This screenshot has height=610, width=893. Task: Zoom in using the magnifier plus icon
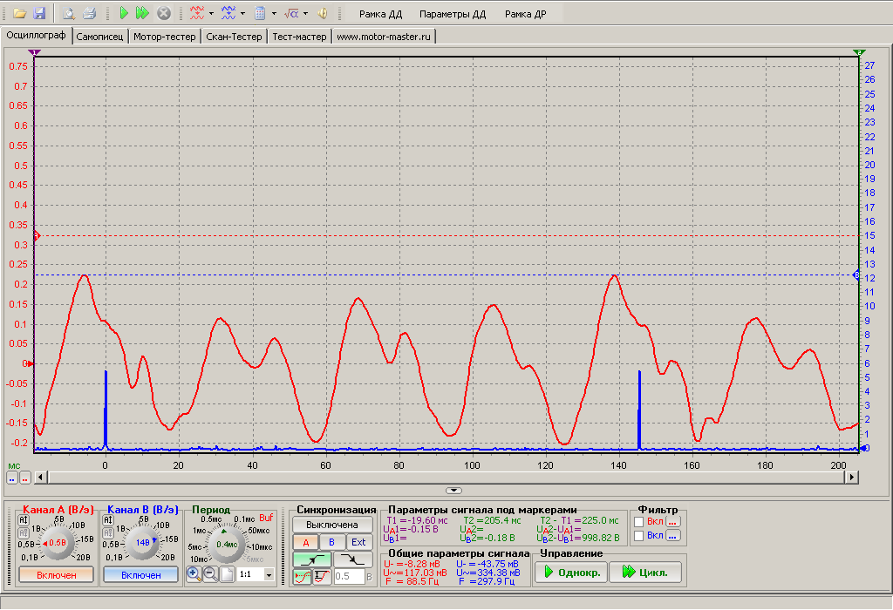click(194, 574)
